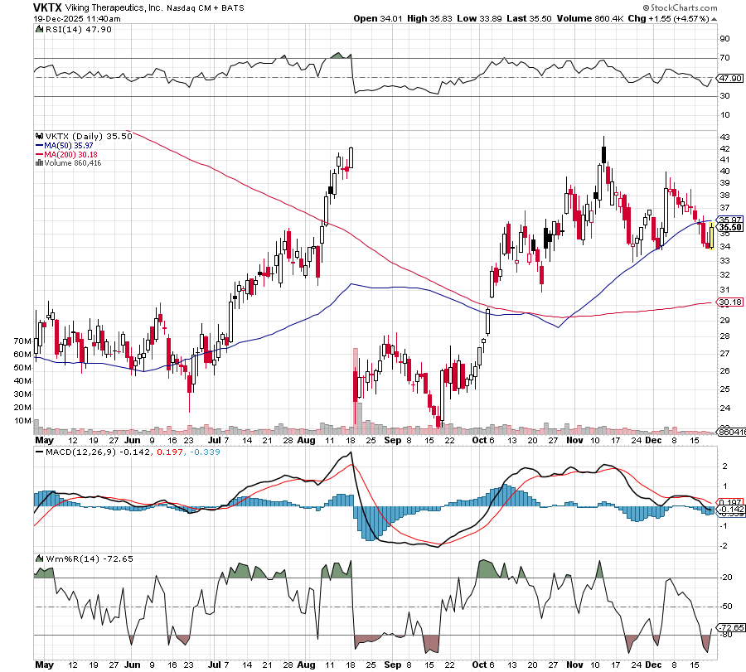
Task: Click the RSI(14) legend area icon
Action: point(39,30)
